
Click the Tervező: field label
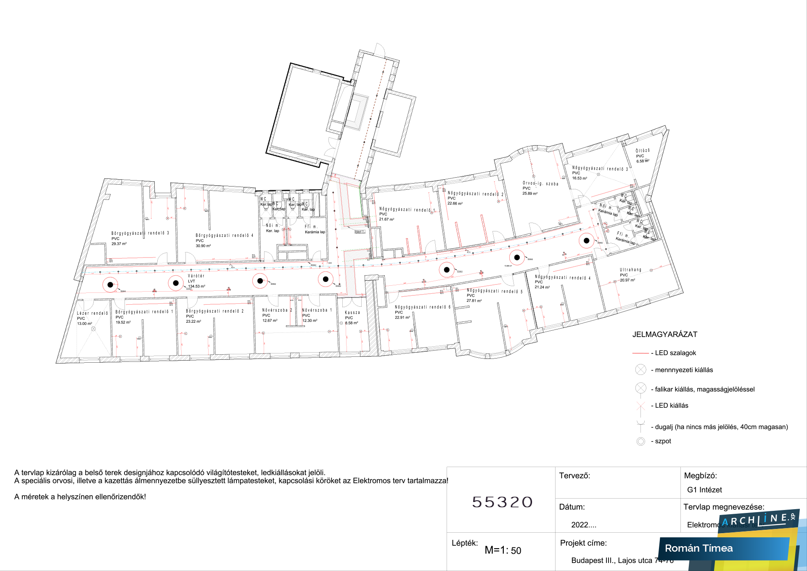574,476
